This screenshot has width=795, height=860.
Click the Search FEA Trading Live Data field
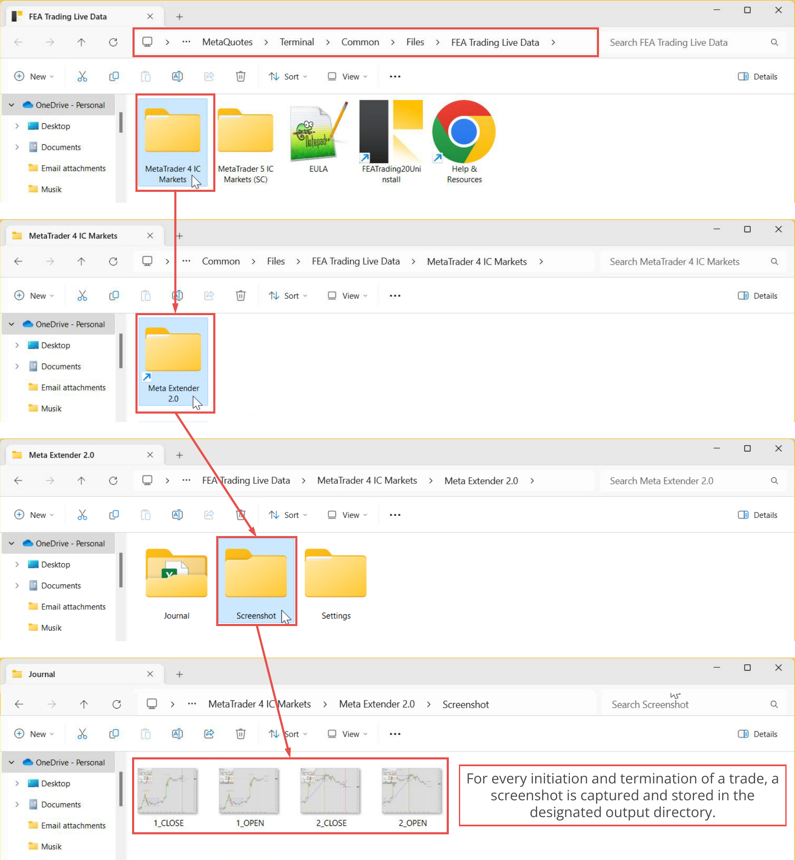point(693,42)
